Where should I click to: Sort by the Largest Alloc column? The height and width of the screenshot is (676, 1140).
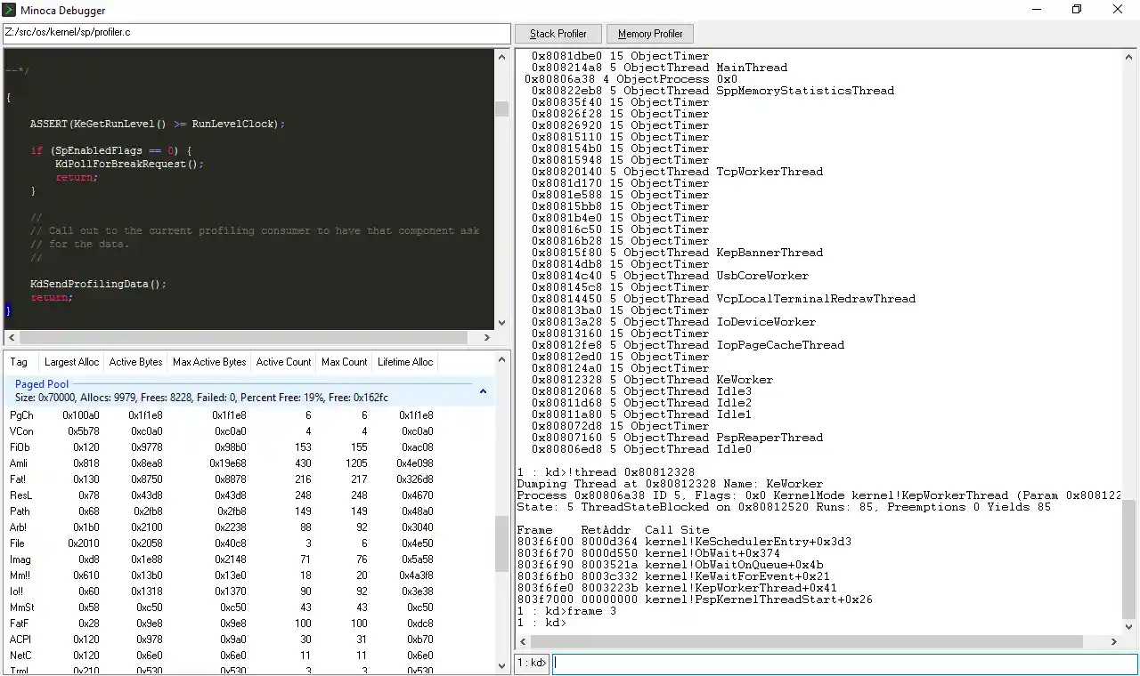point(71,361)
